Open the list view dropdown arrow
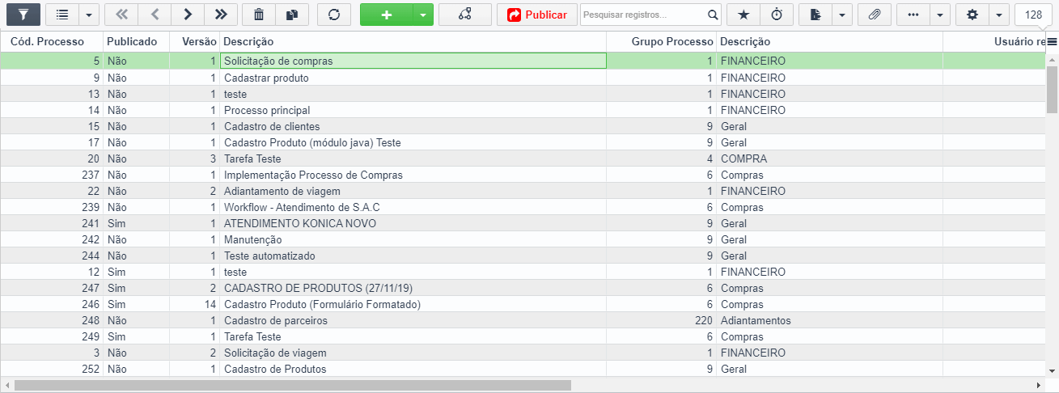This screenshot has width=1059, height=393. tap(89, 15)
